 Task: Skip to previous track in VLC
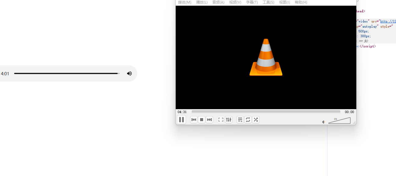[194, 120]
